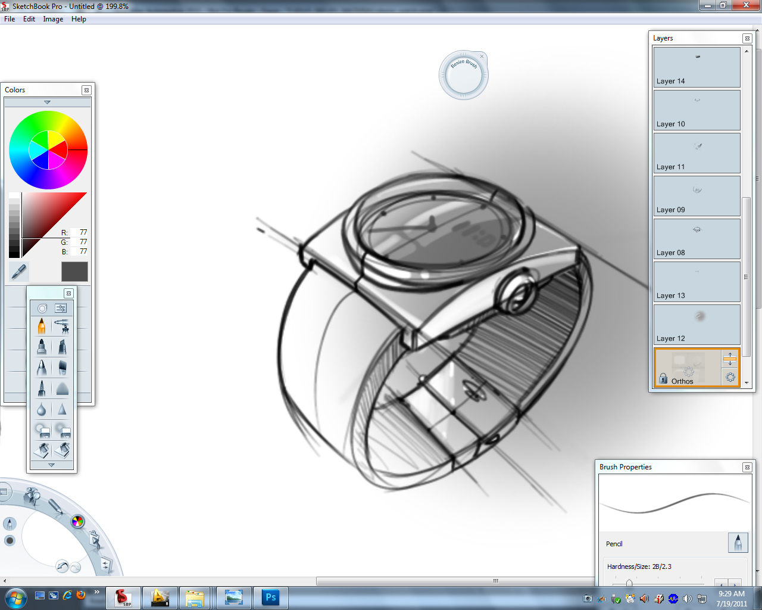Screen dimensions: 762x610
Task: Select Layer 10 in Layers panel
Action: [697, 110]
